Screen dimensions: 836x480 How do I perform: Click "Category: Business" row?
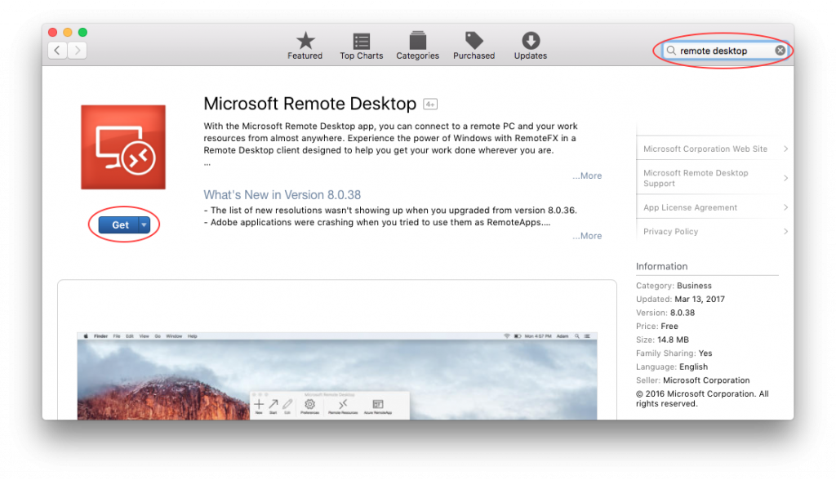coord(674,286)
